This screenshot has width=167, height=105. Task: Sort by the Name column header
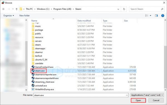pos(34,21)
